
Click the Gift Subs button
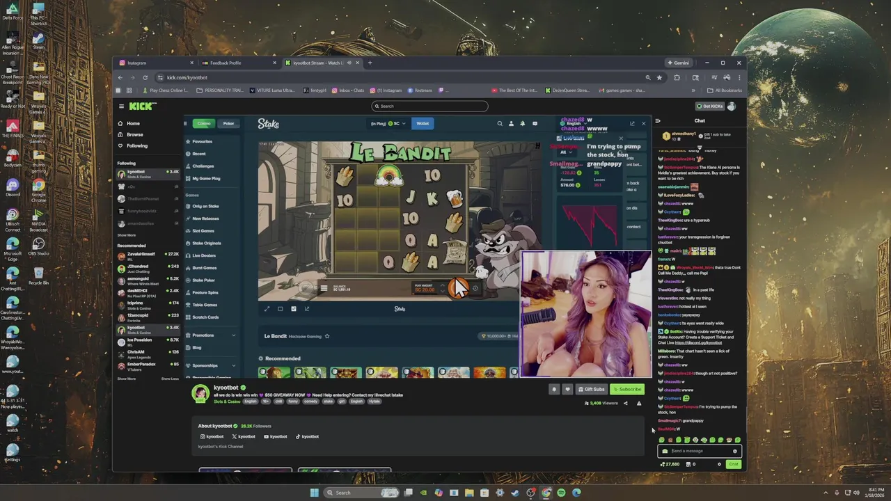pos(591,390)
